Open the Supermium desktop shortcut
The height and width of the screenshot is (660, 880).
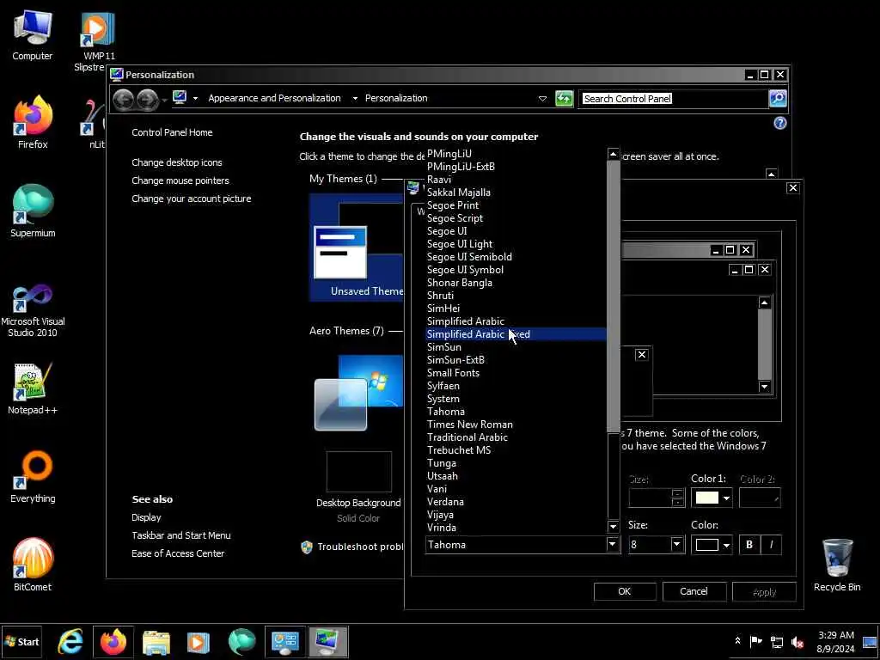pos(33,211)
